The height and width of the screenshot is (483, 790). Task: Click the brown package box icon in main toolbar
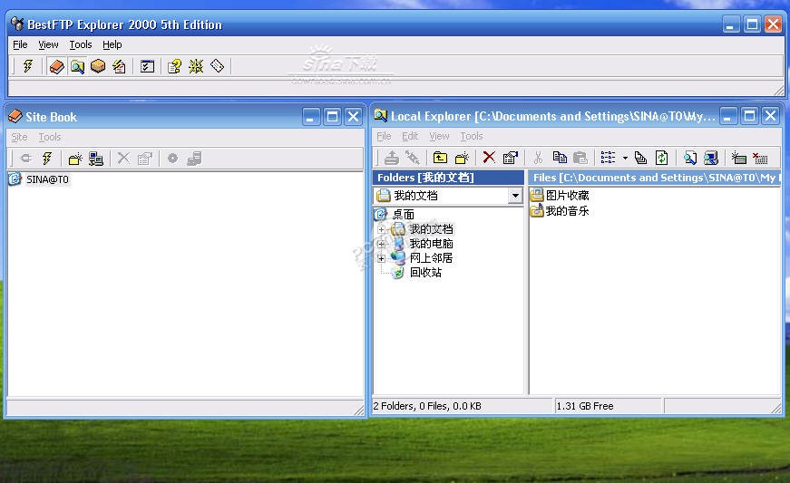(x=98, y=66)
